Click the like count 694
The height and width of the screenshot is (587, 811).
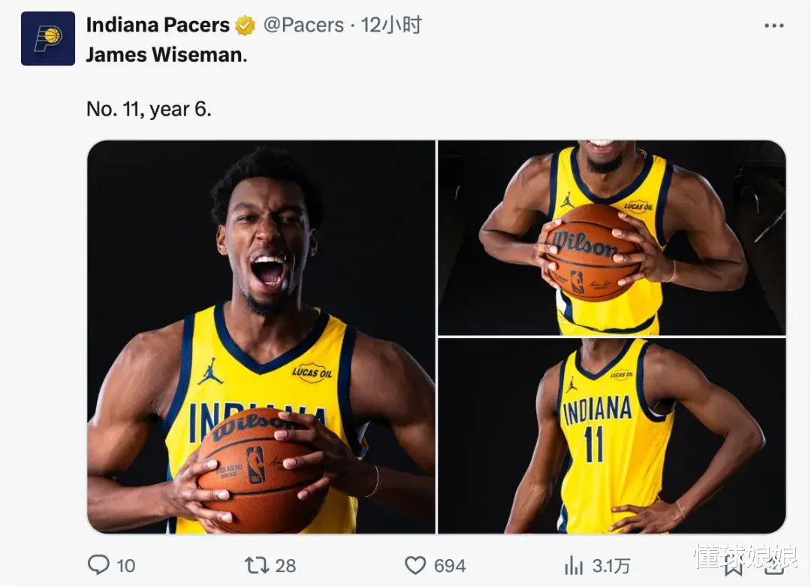[x=450, y=565]
